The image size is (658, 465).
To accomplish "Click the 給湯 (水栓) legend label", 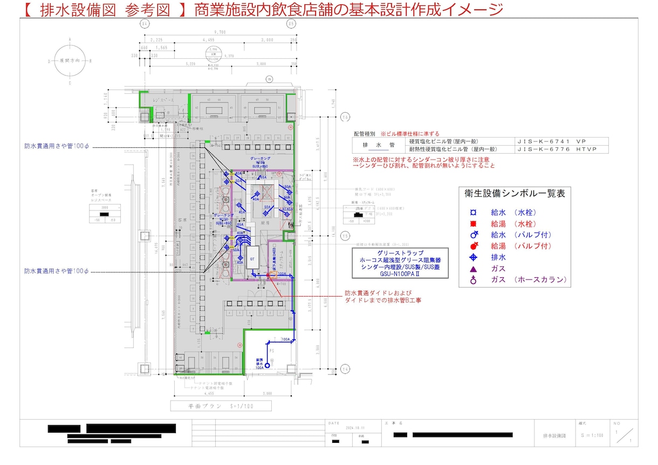I will [x=513, y=224].
